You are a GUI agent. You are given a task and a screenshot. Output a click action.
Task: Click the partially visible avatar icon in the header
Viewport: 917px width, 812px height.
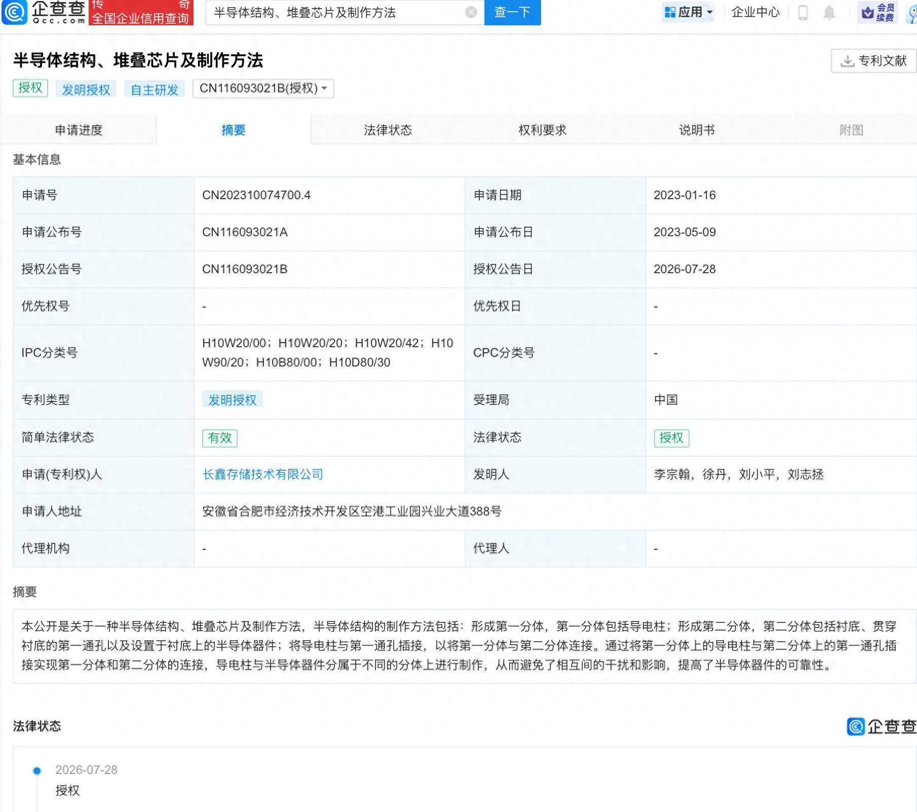[x=912, y=12]
